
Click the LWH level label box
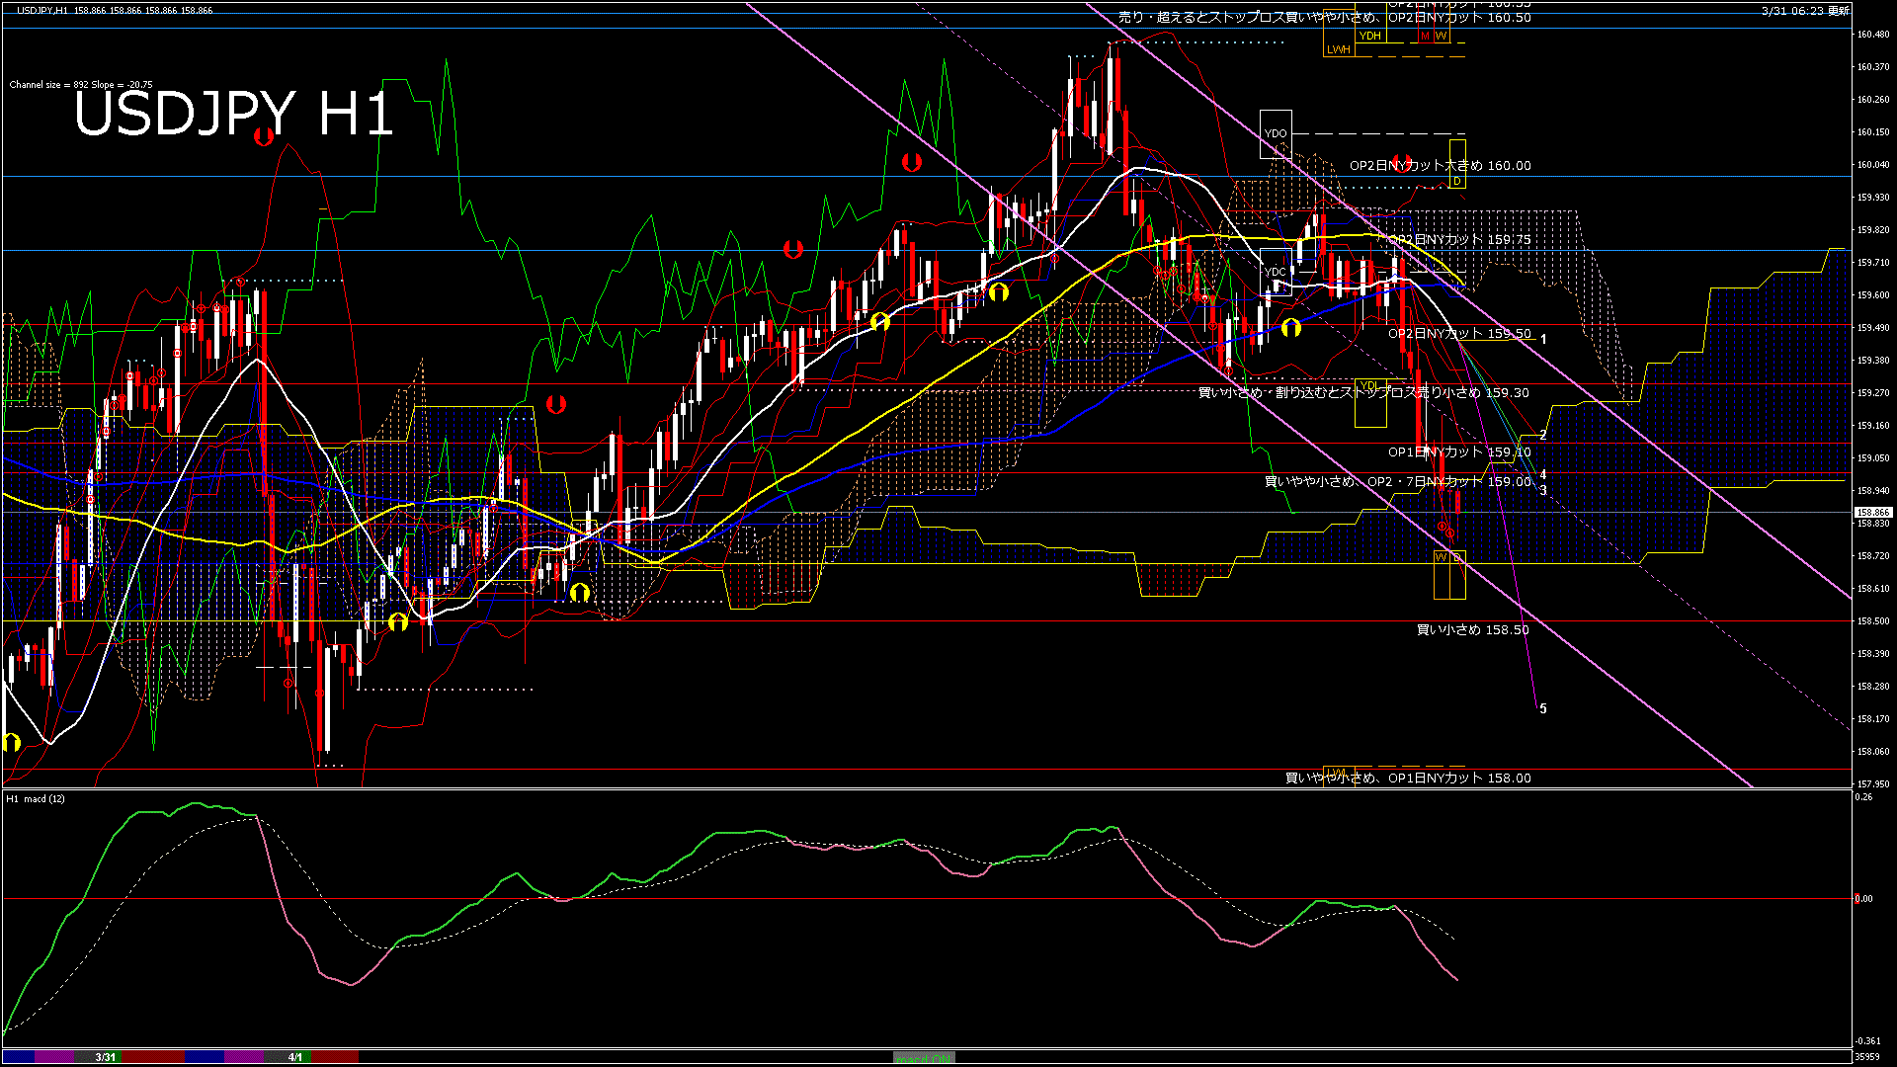click(1338, 49)
